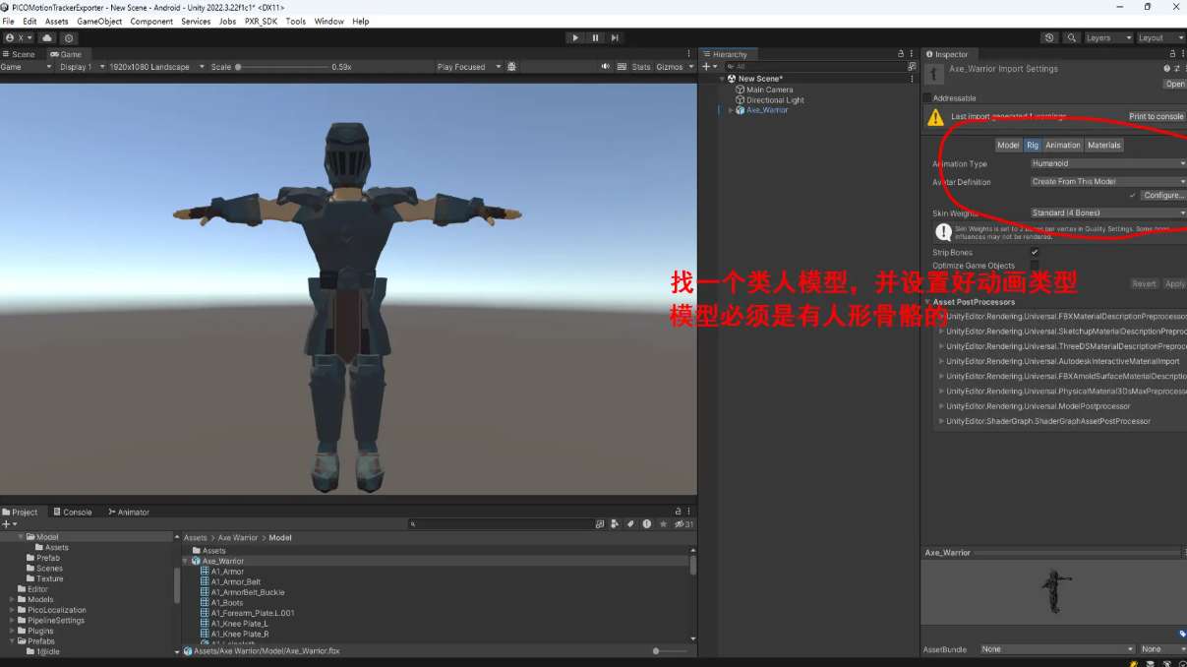Select A1_Armor_Belt mesh in Project panel
The height and width of the screenshot is (667, 1187).
[235, 582]
